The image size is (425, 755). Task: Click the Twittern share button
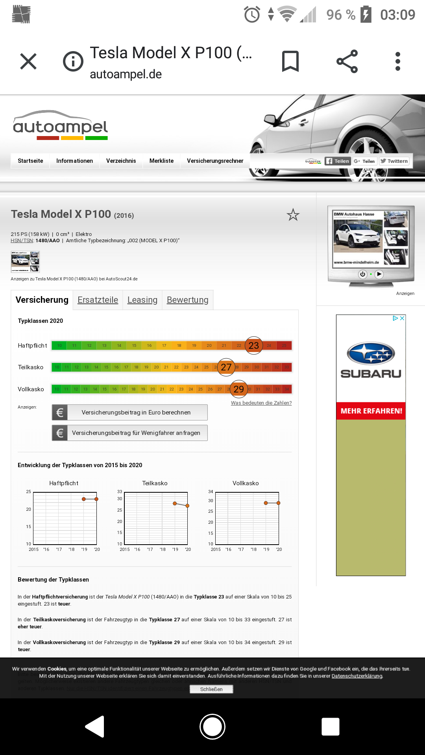(x=394, y=161)
